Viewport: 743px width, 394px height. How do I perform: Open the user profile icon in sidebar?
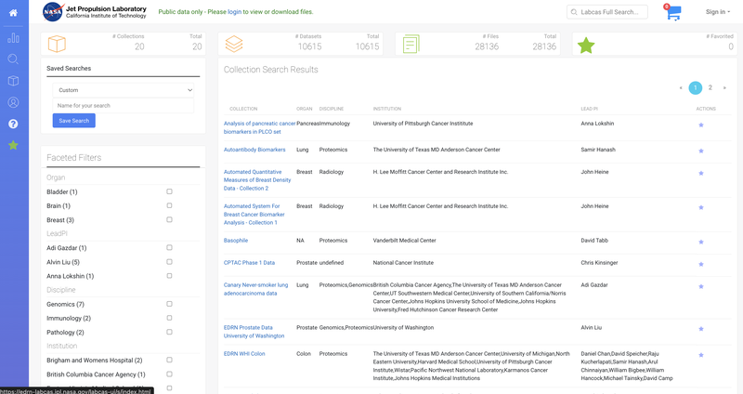tap(13, 102)
